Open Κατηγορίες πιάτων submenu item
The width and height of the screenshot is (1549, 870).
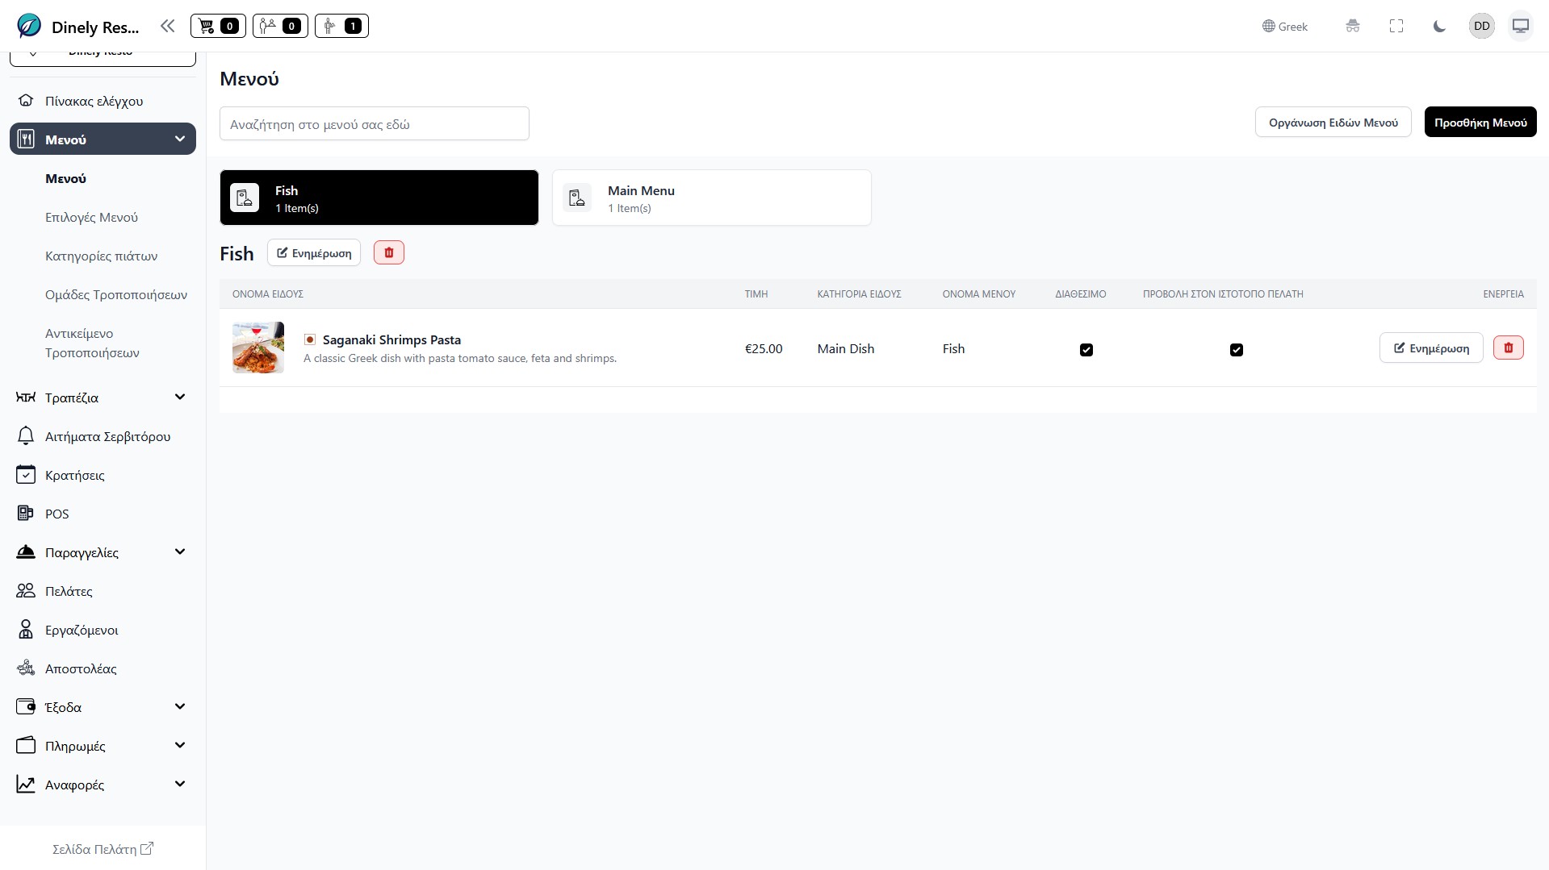101,256
